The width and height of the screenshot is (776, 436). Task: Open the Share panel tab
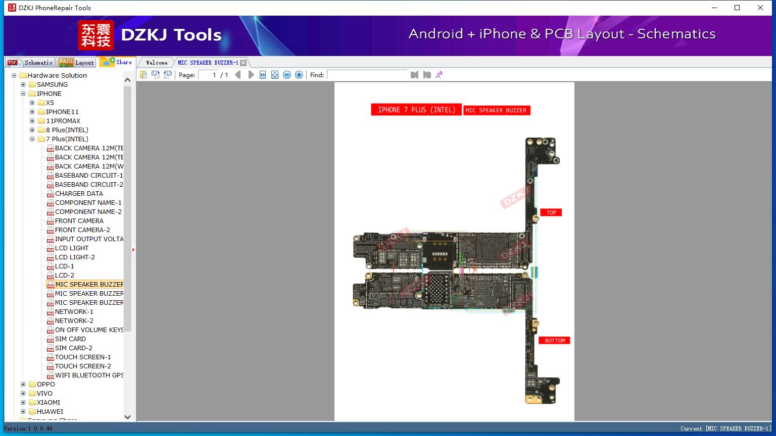tap(116, 62)
